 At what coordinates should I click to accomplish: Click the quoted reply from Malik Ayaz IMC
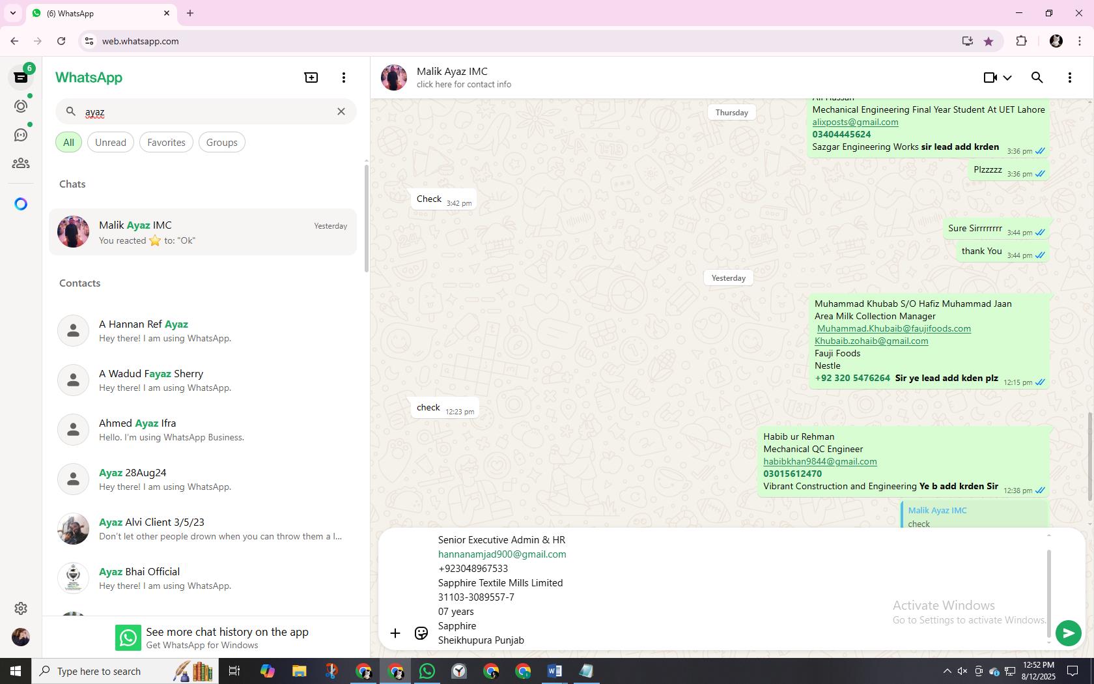(x=975, y=516)
